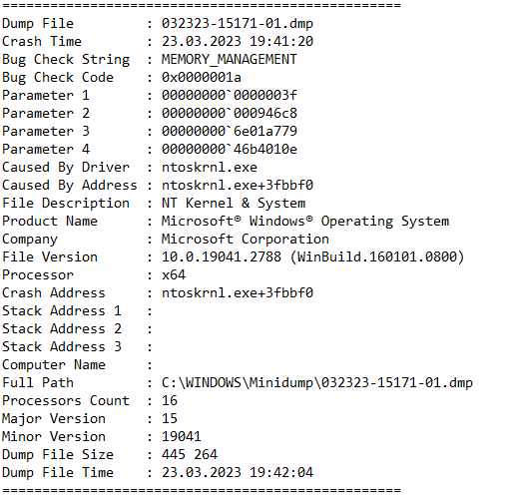512x502 pixels.
Task: Click the file version 10.0.19041.2788
Action: tap(222, 257)
